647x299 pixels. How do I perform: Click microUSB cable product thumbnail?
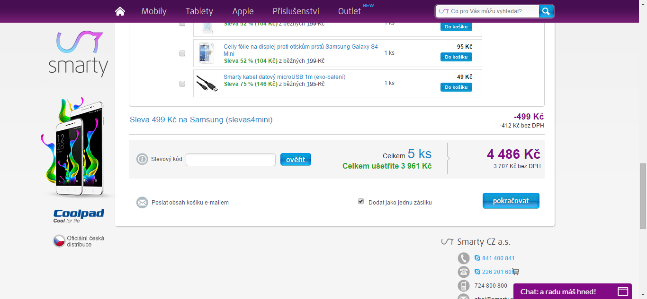[207, 84]
